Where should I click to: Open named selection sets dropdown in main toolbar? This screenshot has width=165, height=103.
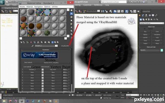(x=99, y=11)
